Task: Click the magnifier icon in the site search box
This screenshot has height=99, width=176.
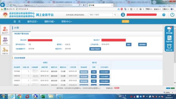Action: coord(115,15)
